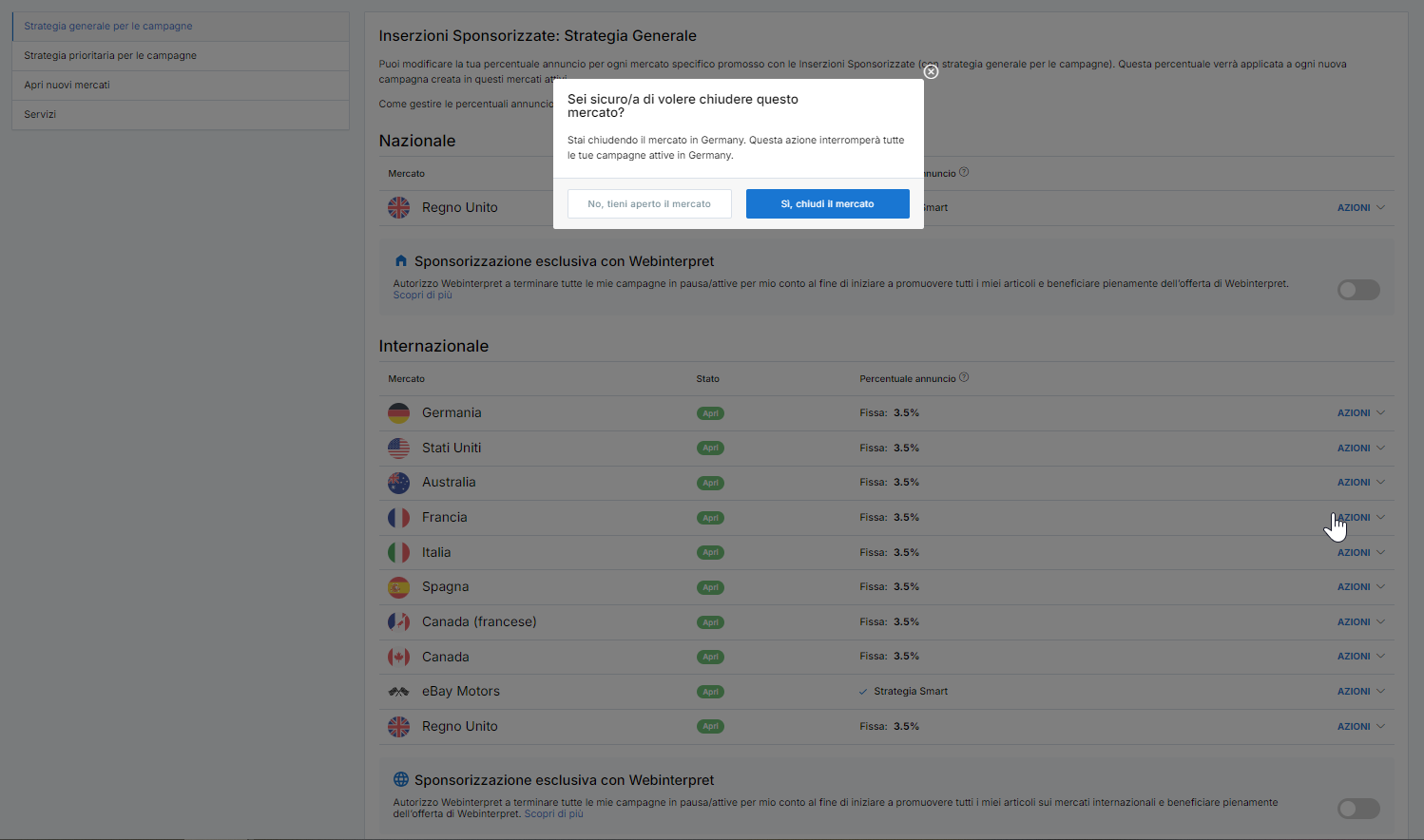Click "Francia" market name

[x=445, y=518]
